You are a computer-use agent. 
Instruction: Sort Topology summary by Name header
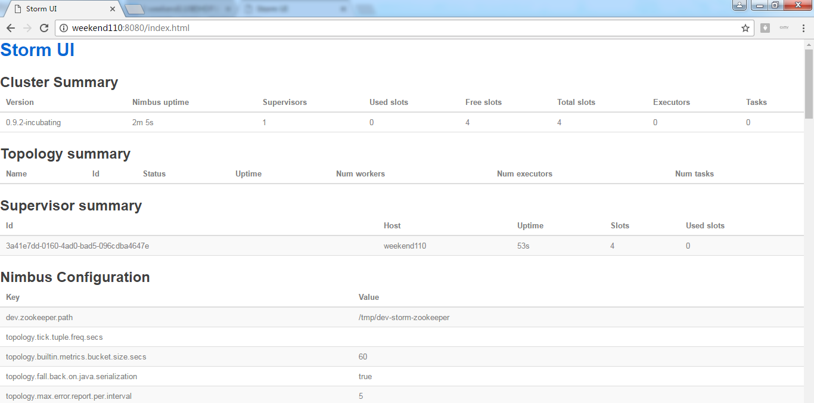16,174
